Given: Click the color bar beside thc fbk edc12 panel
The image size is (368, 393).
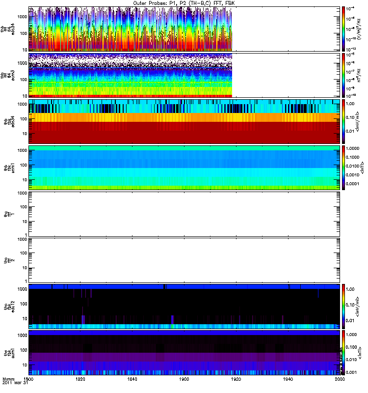Looking at the screenshot, I should pos(343,306).
